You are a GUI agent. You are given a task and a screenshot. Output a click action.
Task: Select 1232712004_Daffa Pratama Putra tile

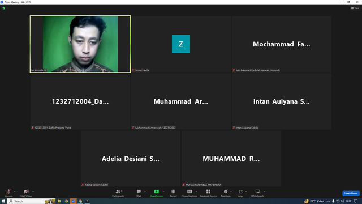tap(80, 101)
